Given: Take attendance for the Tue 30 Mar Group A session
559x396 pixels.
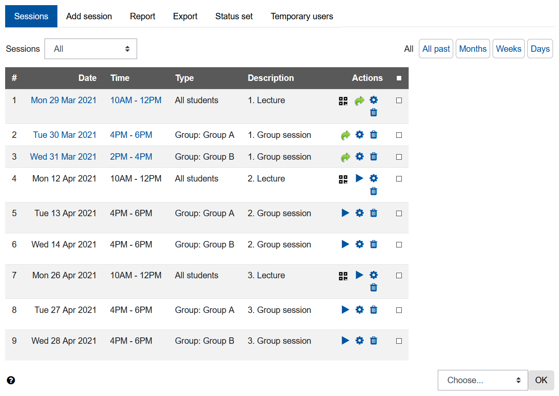Looking at the screenshot, I should pos(345,135).
